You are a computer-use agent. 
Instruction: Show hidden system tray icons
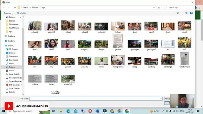(x=163, y=111)
